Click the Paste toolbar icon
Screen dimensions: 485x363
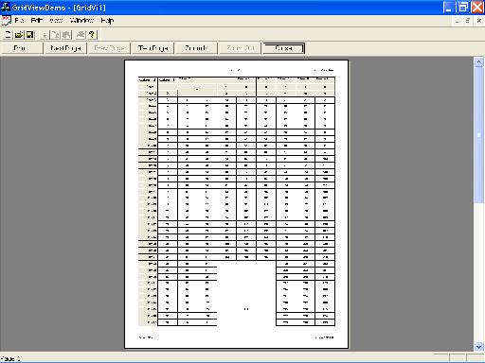(x=66, y=35)
